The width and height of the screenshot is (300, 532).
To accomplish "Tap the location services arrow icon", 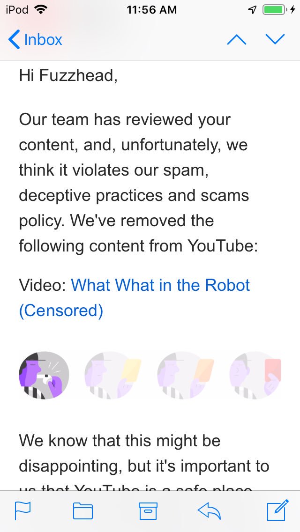I will point(252,10).
